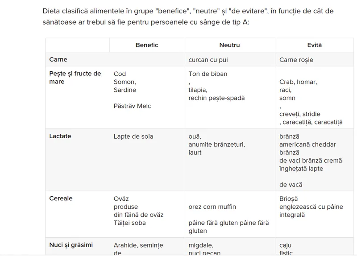Select the Carne row label
This screenshot has height=256, width=357.
point(58,59)
